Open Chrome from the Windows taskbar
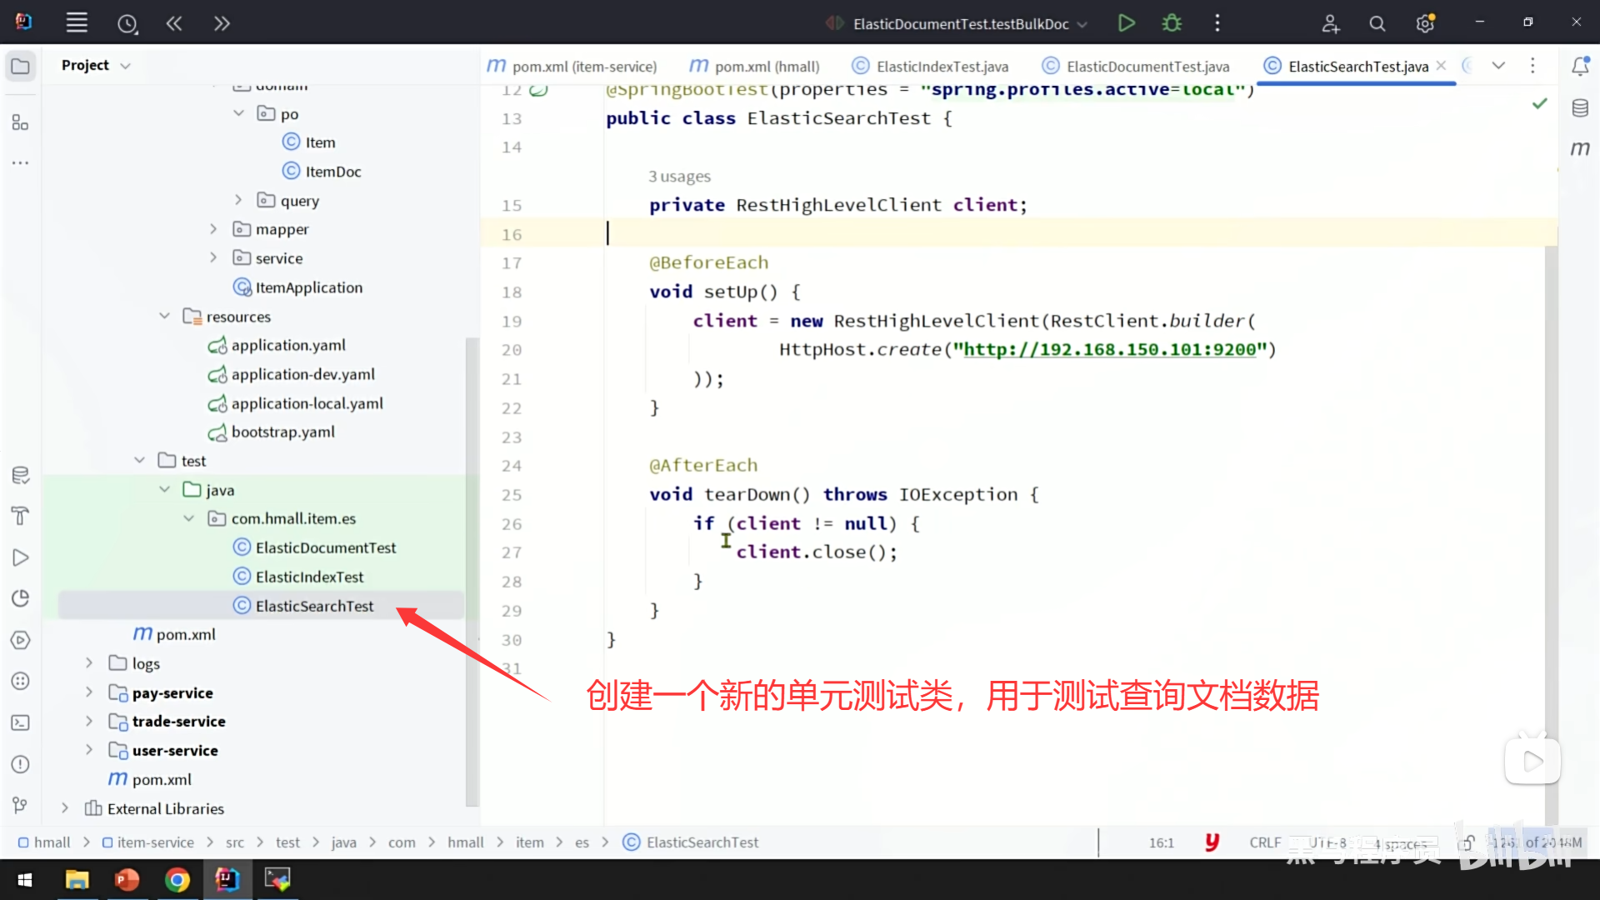The width and height of the screenshot is (1600, 900). [x=177, y=880]
